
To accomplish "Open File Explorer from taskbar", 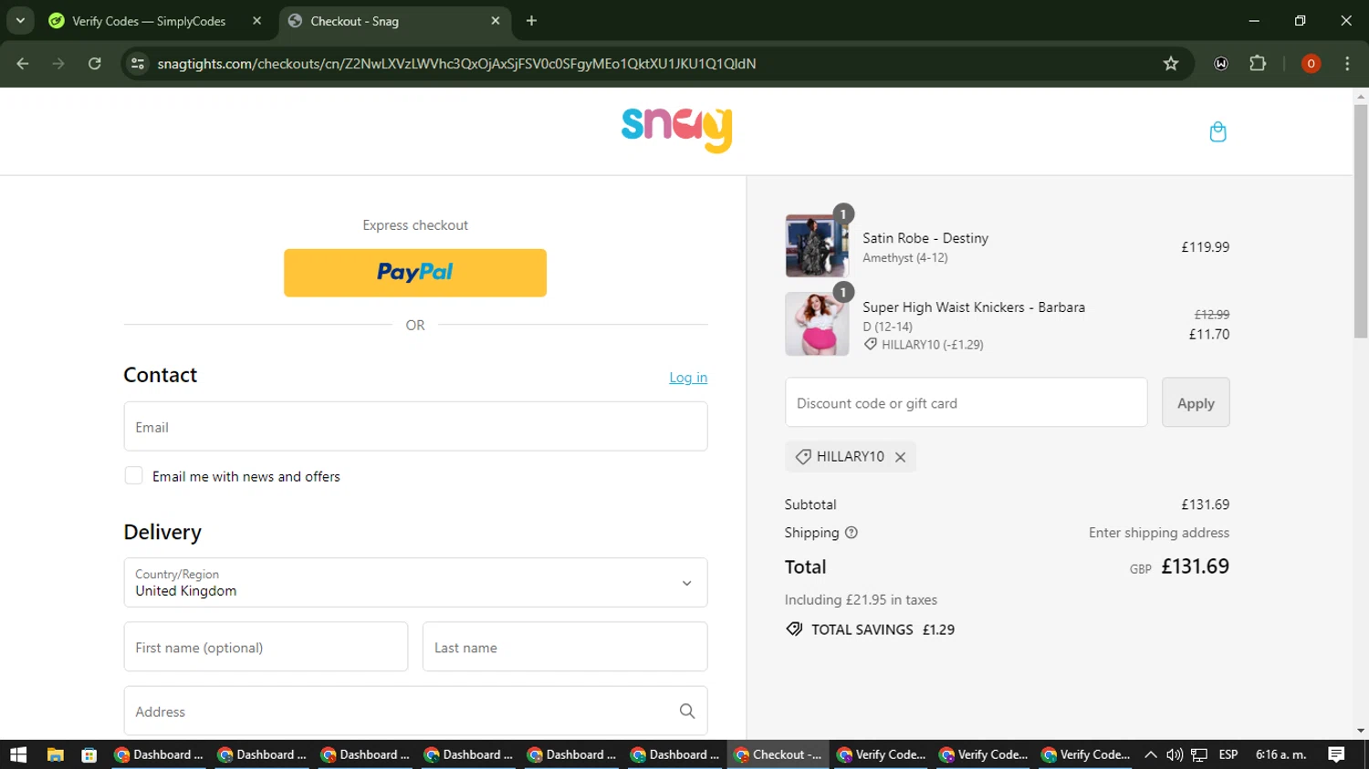I will [x=56, y=754].
